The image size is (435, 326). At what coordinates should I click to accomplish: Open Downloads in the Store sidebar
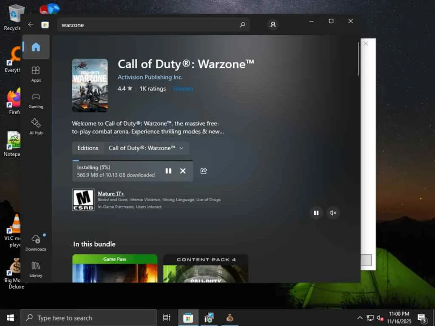pos(36,243)
